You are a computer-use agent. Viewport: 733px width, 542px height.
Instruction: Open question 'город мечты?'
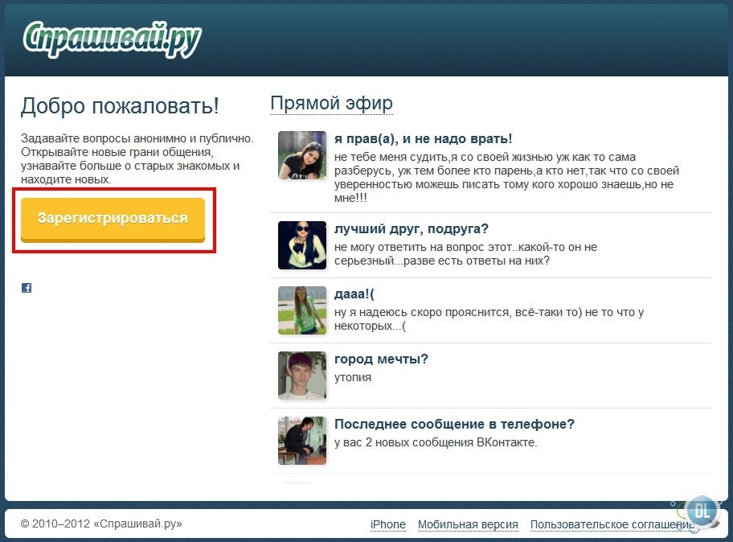(x=381, y=359)
